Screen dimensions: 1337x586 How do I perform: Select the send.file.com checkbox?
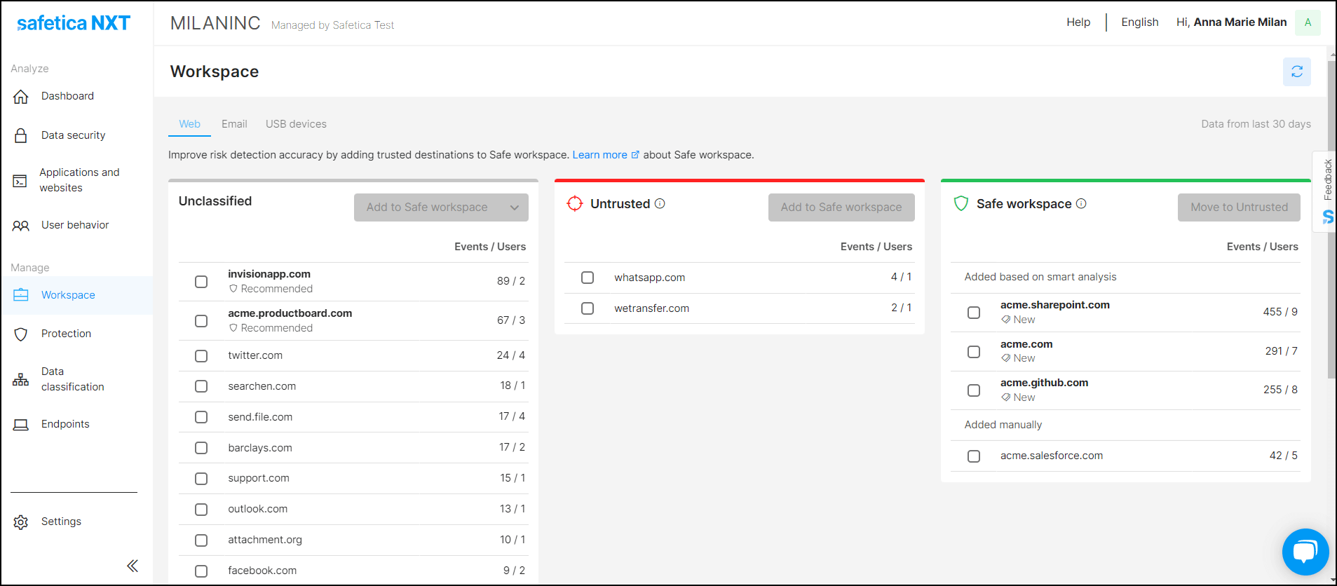pyautogui.click(x=201, y=417)
